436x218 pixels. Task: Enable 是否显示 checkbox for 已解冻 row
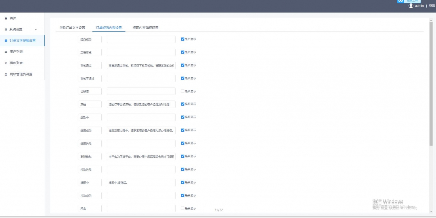183,91
